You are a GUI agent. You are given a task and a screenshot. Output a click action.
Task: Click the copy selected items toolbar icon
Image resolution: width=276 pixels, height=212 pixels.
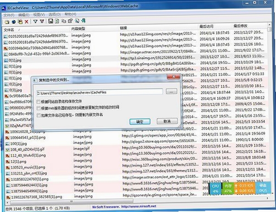click(64, 21)
